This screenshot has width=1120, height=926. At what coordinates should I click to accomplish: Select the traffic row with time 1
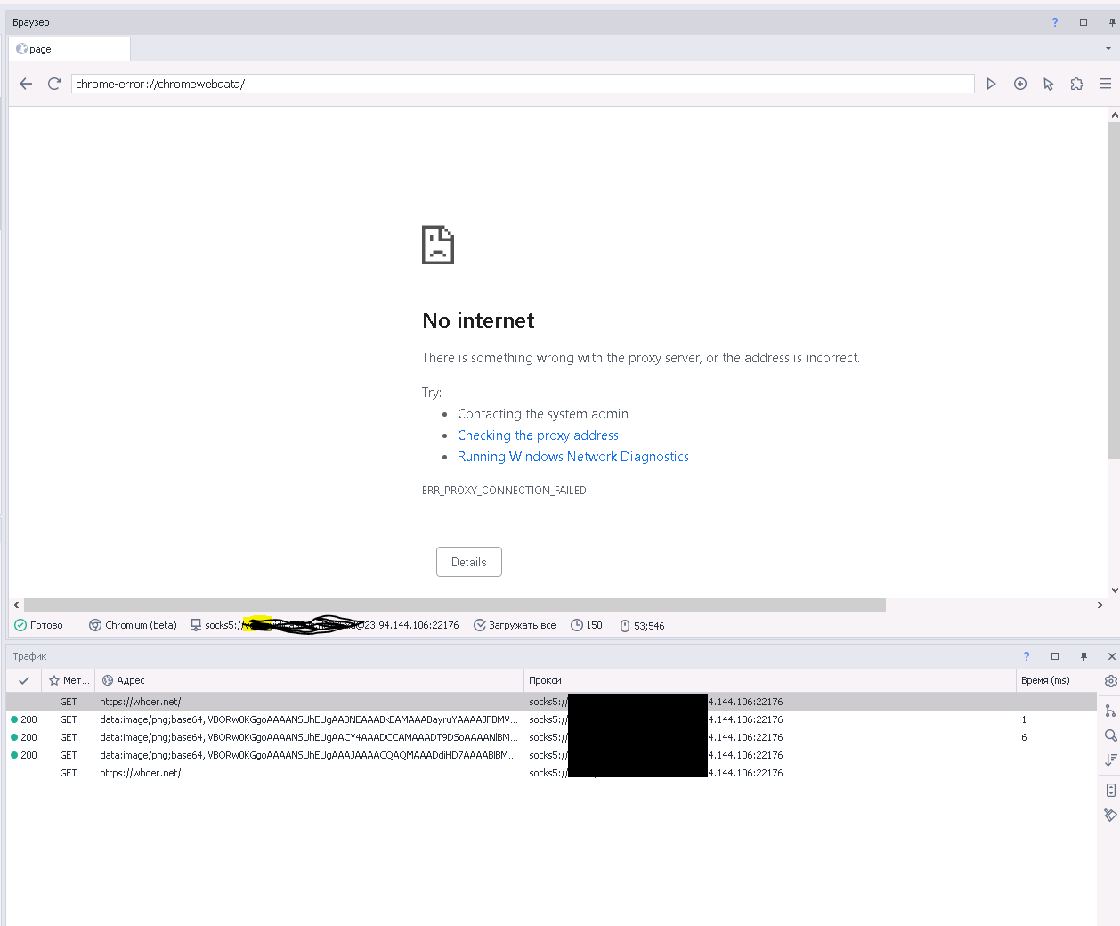[551, 719]
